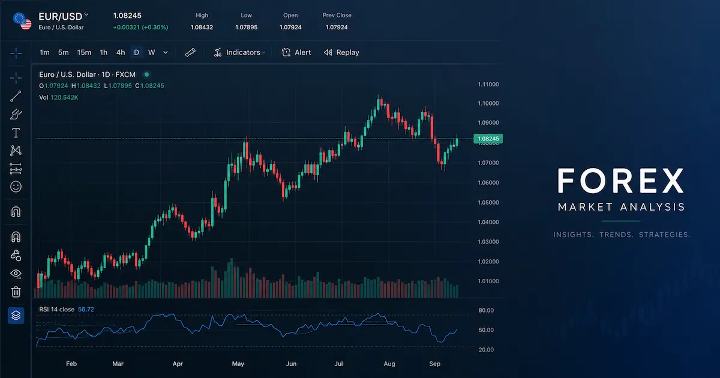Select the Text annotation tool
720x378 pixels.
coord(16,133)
